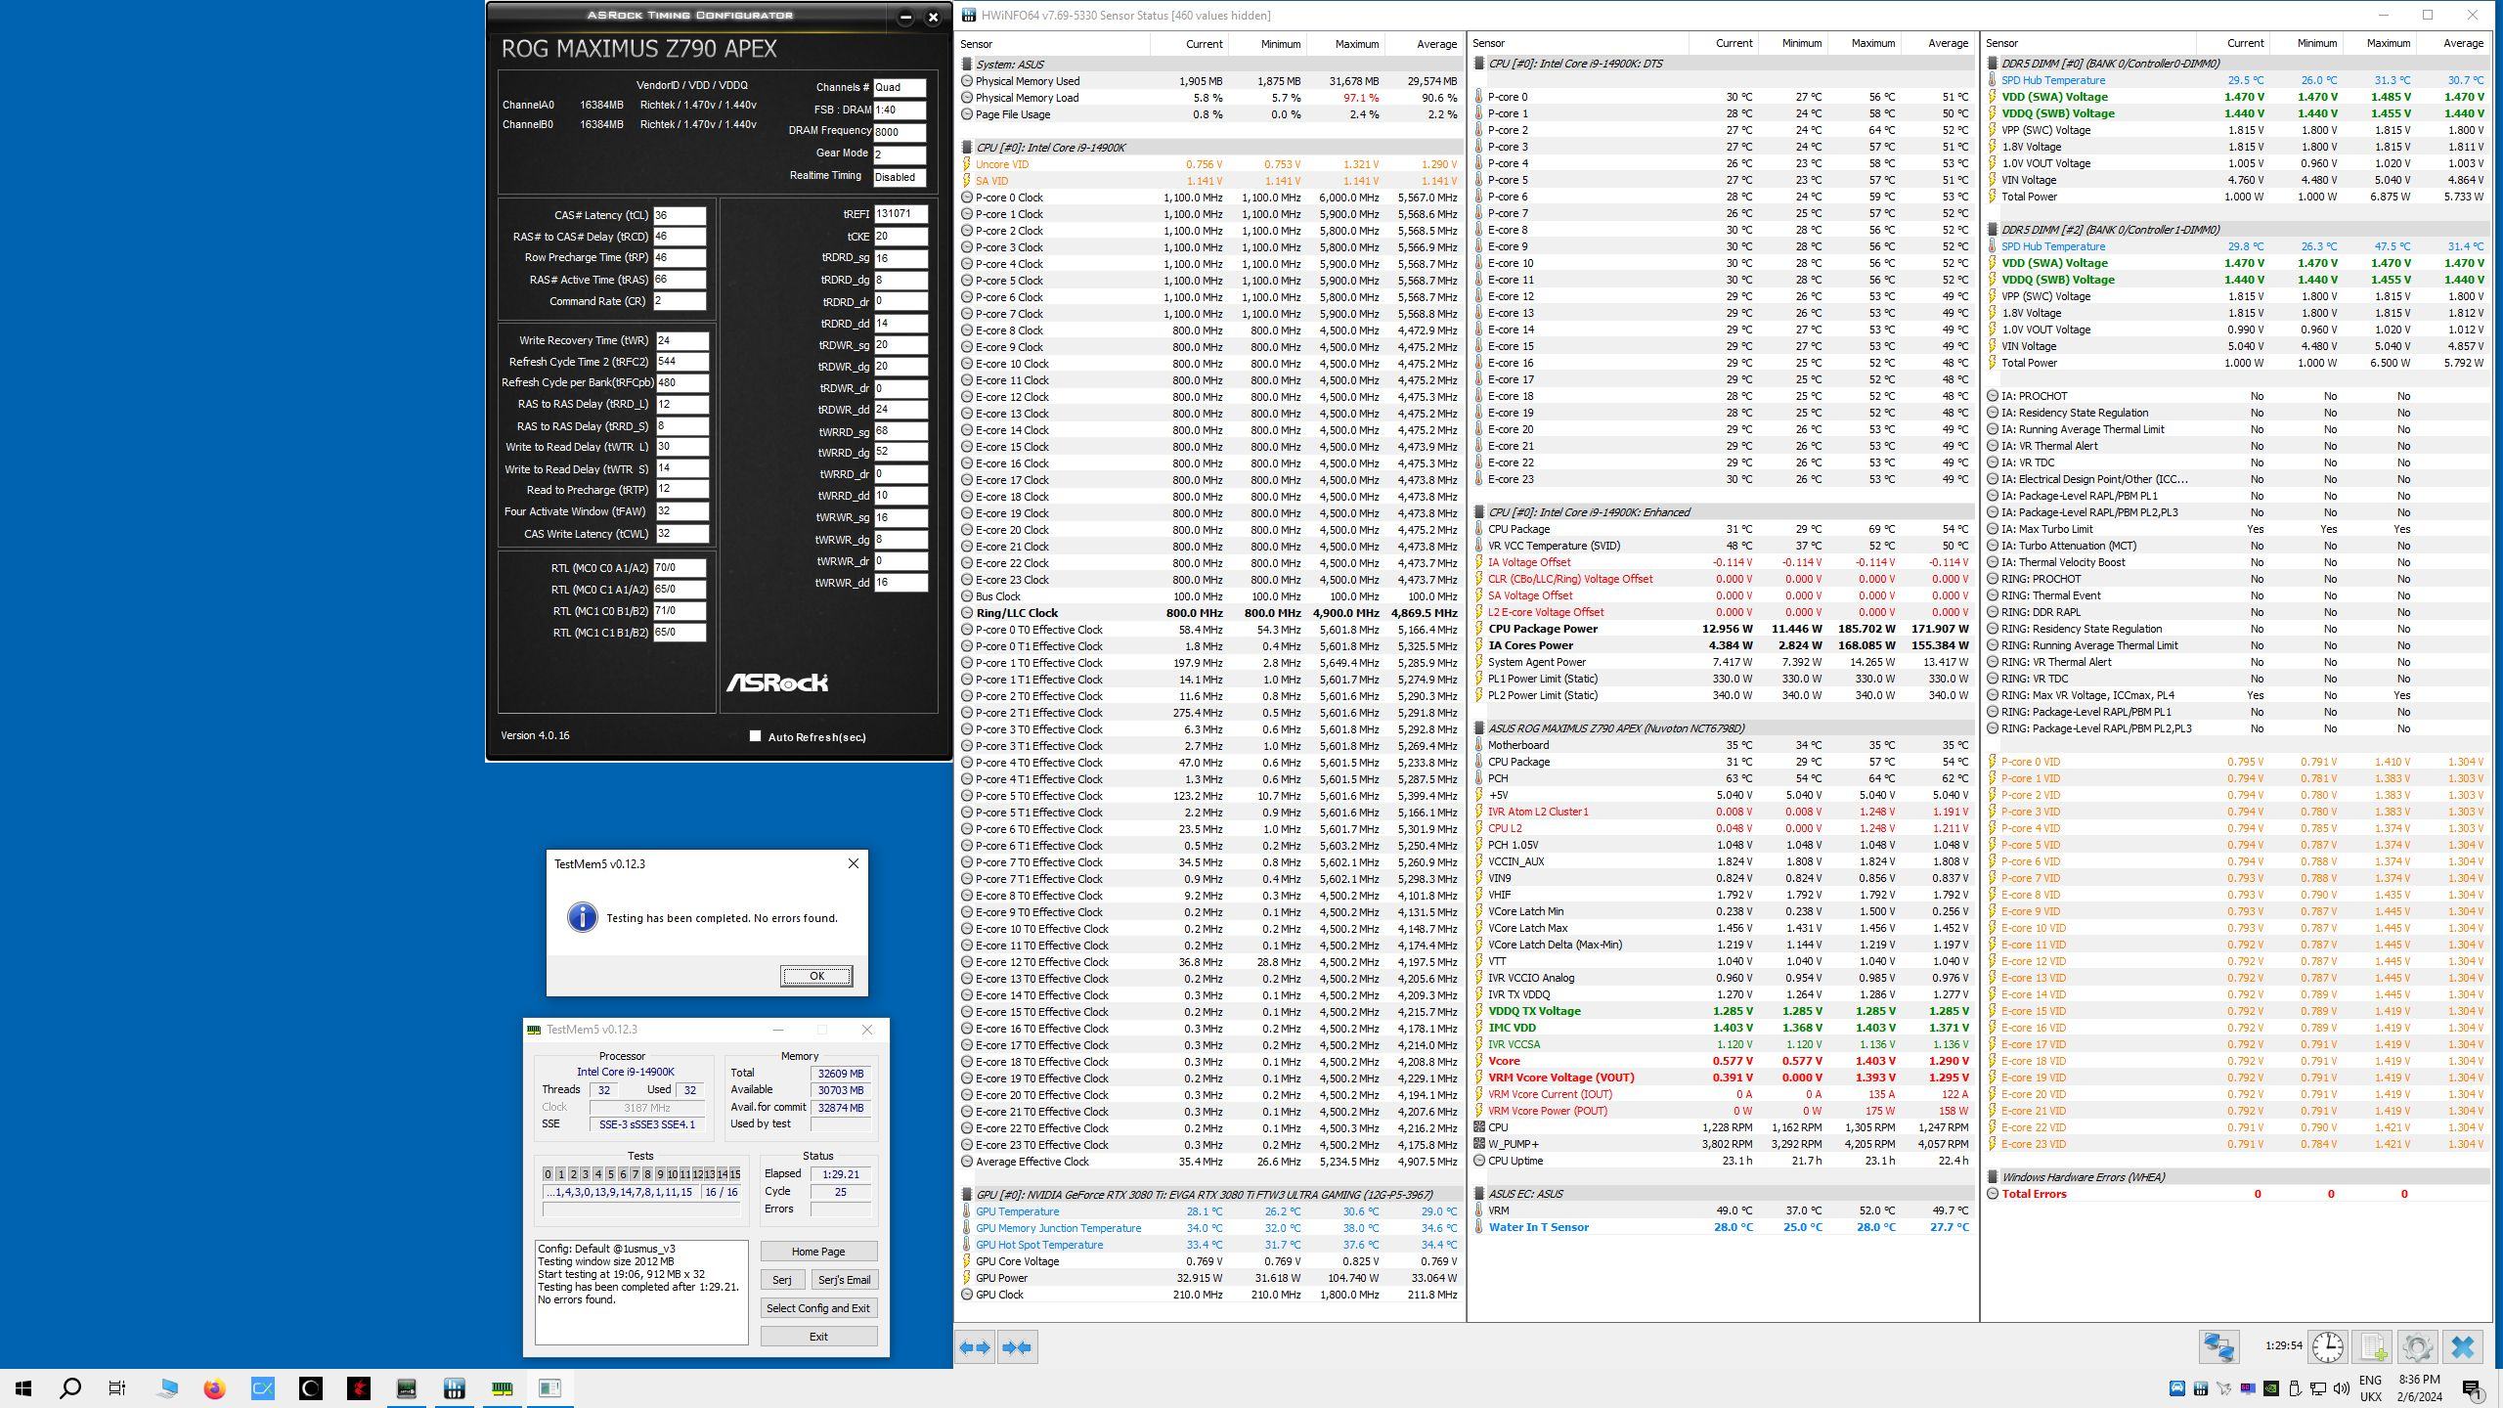Image resolution: width=2503 pixels, height=1408 pixels.
Task: Click safely remove USB tray icon
Action: [x=2295, y=1387]
